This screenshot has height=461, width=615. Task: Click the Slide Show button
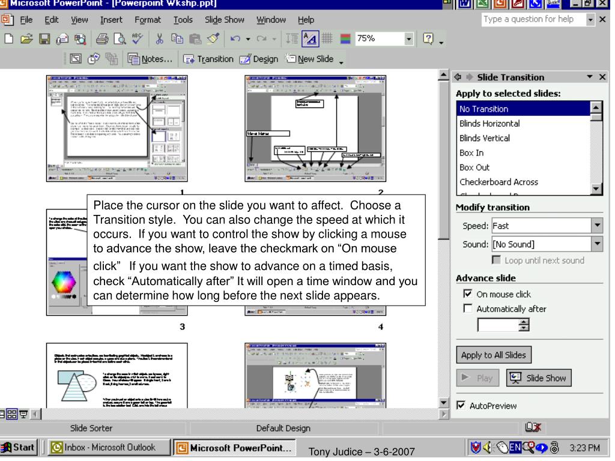click(539, 378)
